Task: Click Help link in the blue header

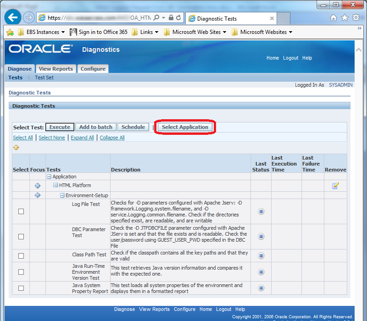Action: pyautogui.click(x=307, y=58)
